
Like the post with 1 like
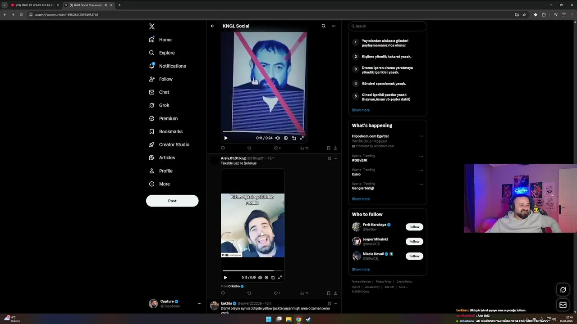pyautogui.click(x=277, y=293)
